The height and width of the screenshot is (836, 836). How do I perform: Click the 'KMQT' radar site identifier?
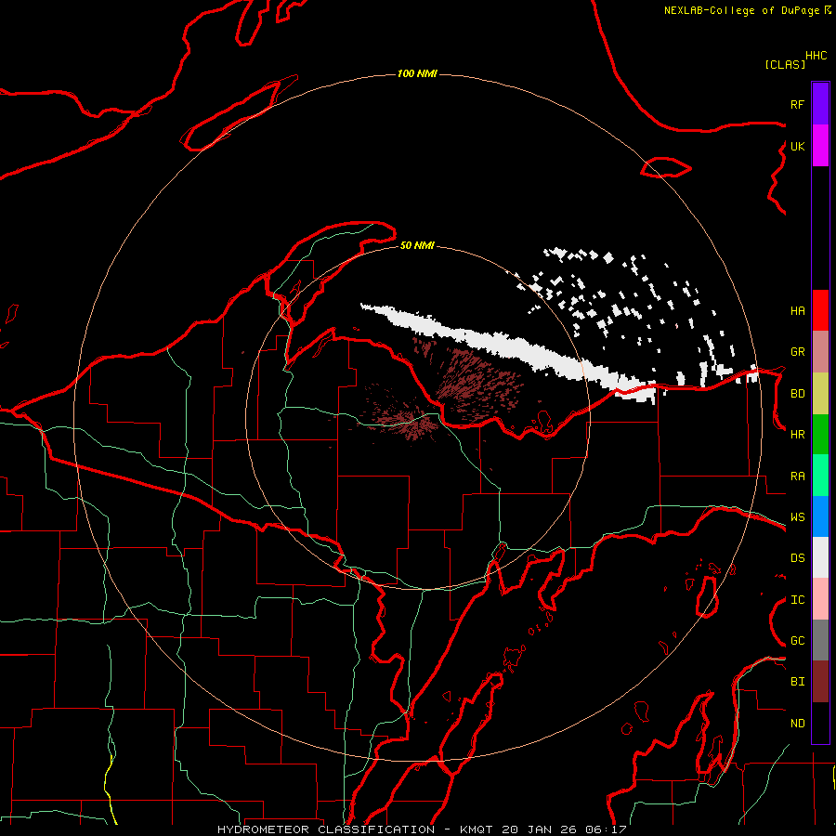click(x=477, y=829)
